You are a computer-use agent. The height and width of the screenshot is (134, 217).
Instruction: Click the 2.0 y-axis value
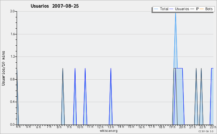[12, 11]
